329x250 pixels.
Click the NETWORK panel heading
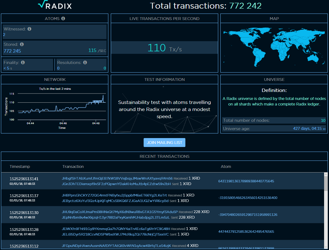coord(55,79)
